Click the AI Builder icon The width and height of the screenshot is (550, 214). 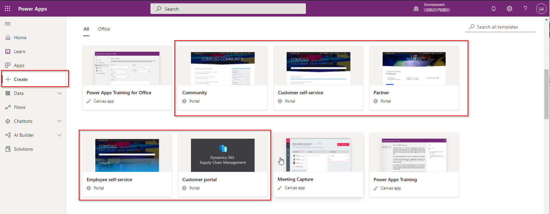click(x=8, y=135)
